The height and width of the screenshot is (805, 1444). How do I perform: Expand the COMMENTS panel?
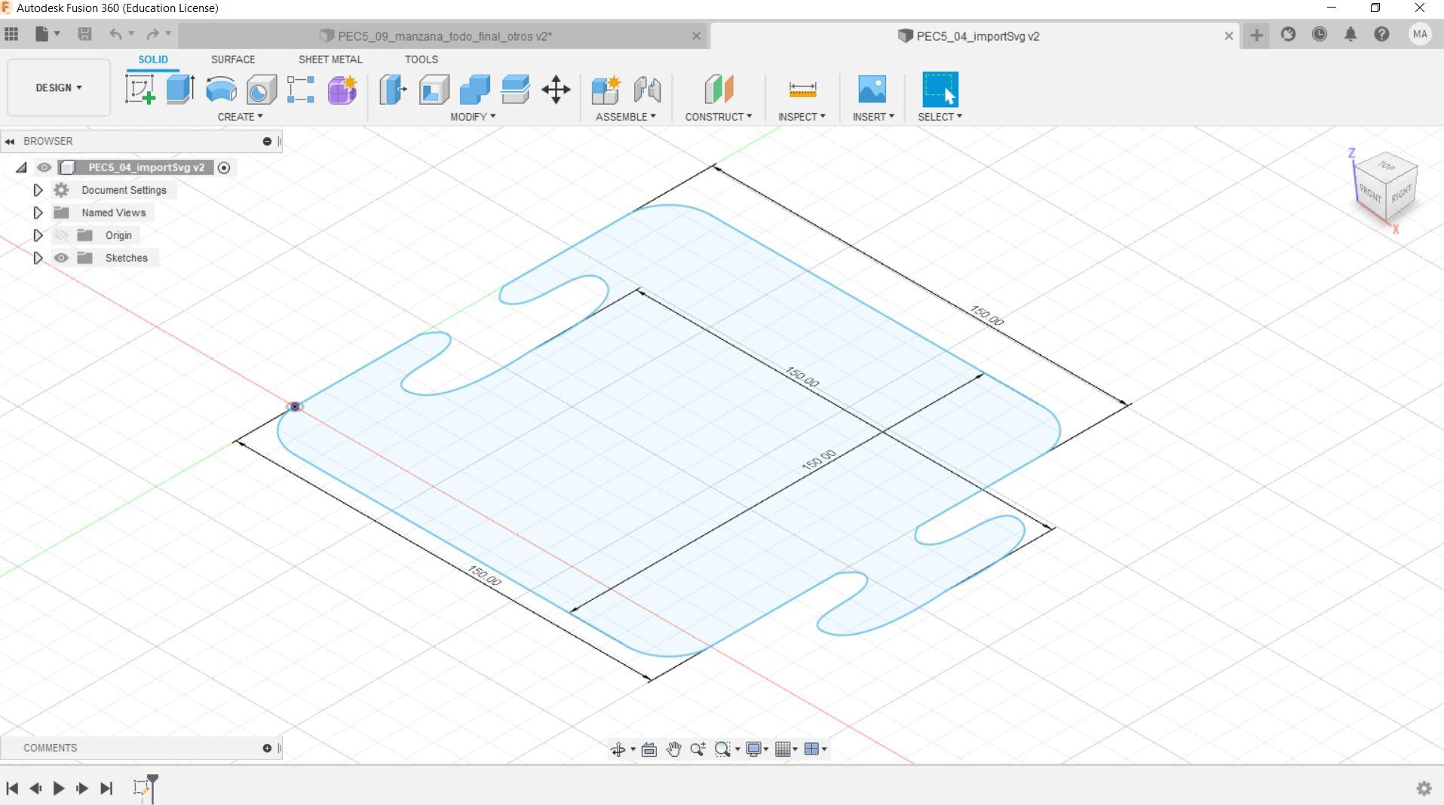(x=267, y=748)
